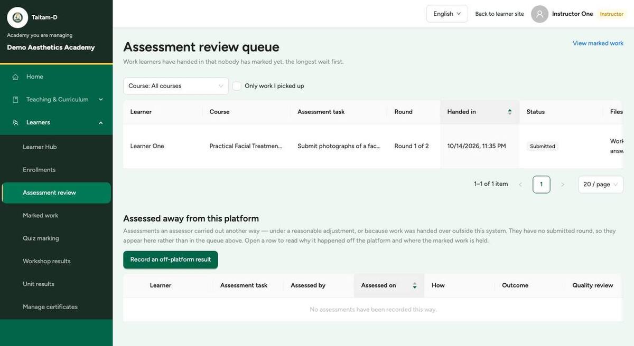Click the Instructor role badge
Viewport: 634px width, 346px height.
point(612,14)
